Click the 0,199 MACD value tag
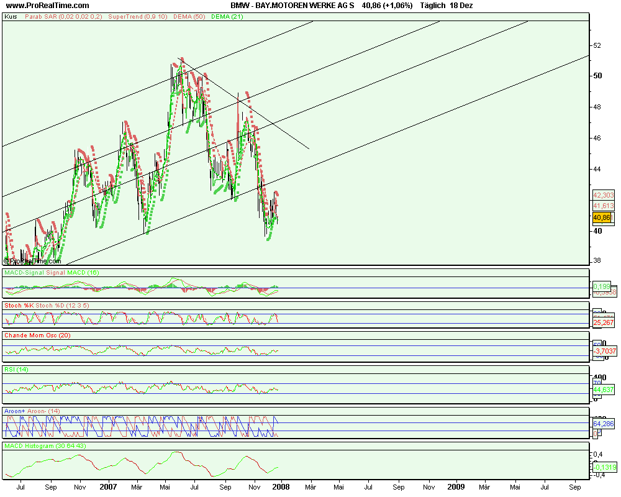 point(602,286)
